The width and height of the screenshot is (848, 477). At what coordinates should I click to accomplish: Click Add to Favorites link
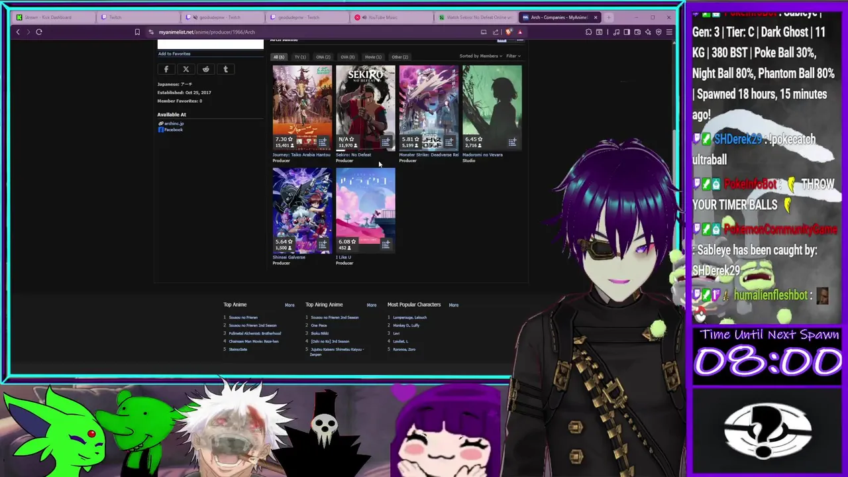(x=174, y=54)
